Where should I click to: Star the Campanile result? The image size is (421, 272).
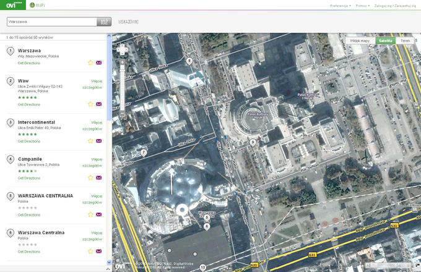[90, 177]
